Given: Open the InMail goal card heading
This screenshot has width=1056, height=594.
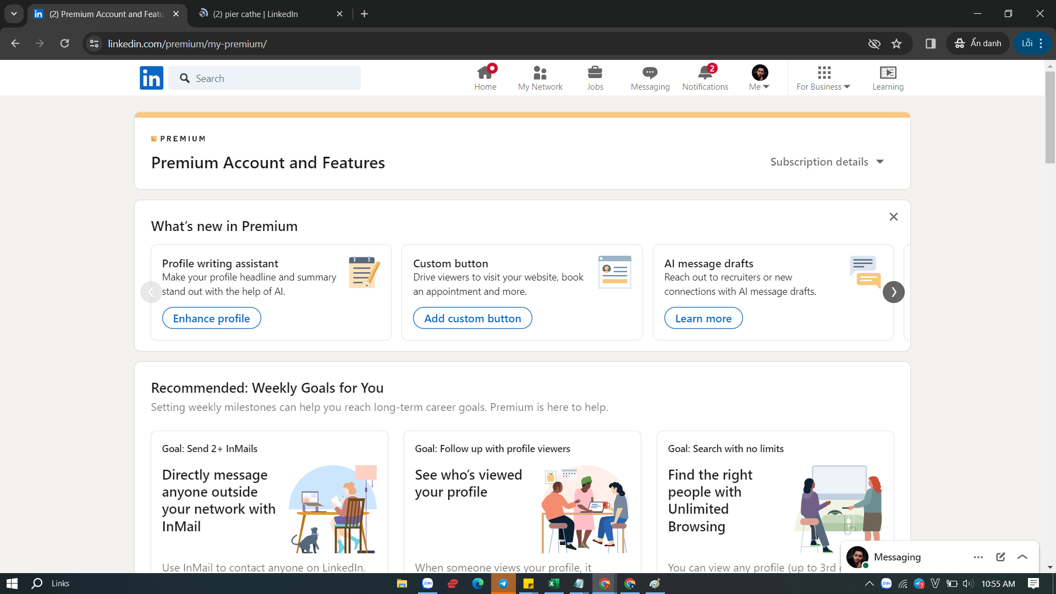Looking at the screenshot, I should coord(219,501).
